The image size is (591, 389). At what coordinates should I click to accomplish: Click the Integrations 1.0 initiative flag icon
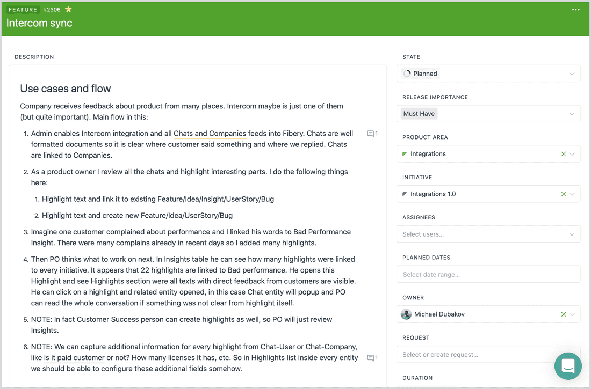(x=404, y=194)
